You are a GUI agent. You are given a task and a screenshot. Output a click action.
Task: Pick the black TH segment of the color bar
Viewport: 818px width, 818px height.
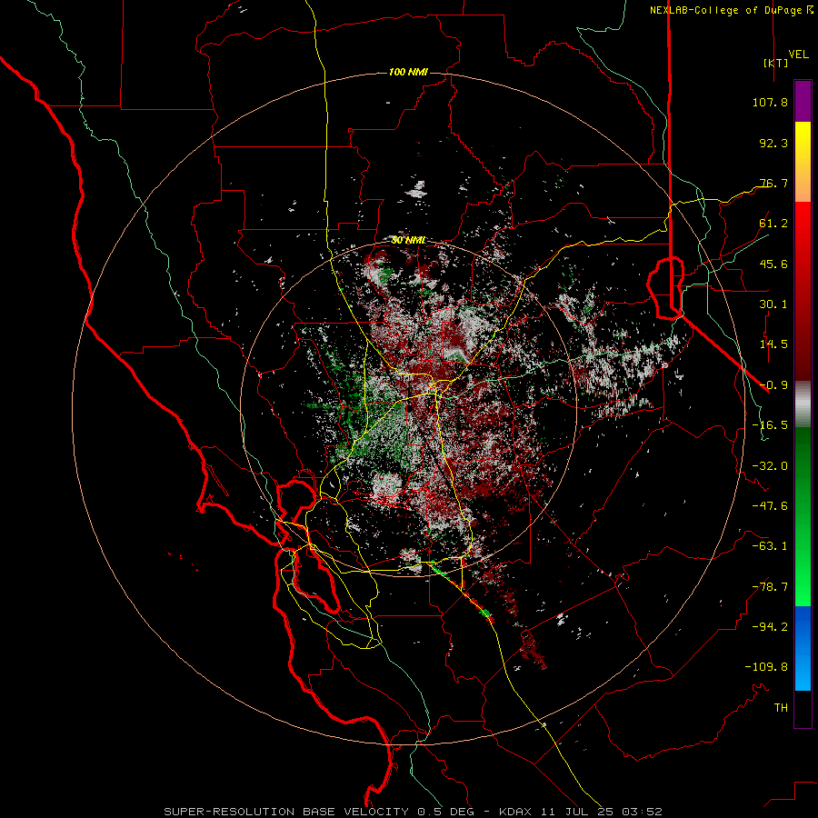click(x=803, y=708)
